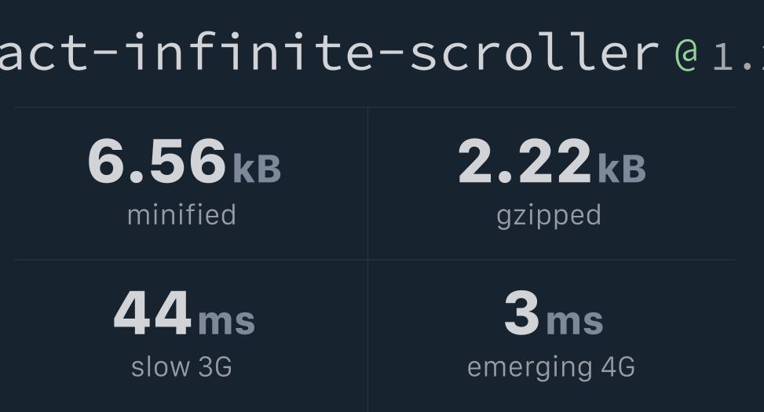Click the package name search field
This screenshot has width=764, height=412.
pos(382,52)
